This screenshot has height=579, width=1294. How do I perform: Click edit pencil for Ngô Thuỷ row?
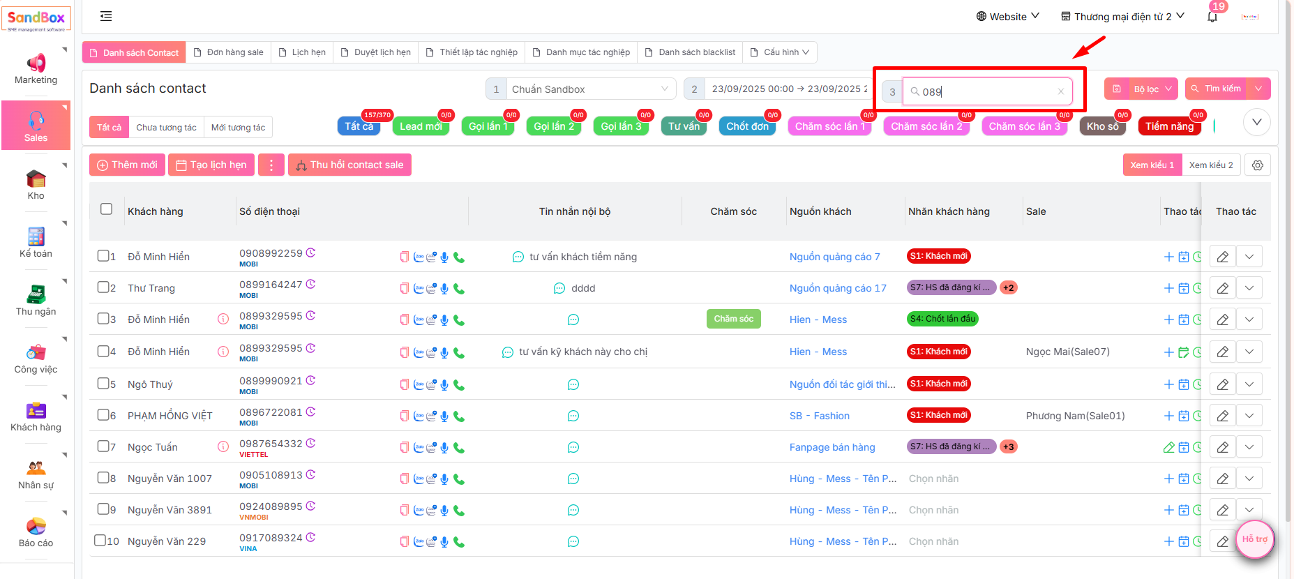(1222, 384)
